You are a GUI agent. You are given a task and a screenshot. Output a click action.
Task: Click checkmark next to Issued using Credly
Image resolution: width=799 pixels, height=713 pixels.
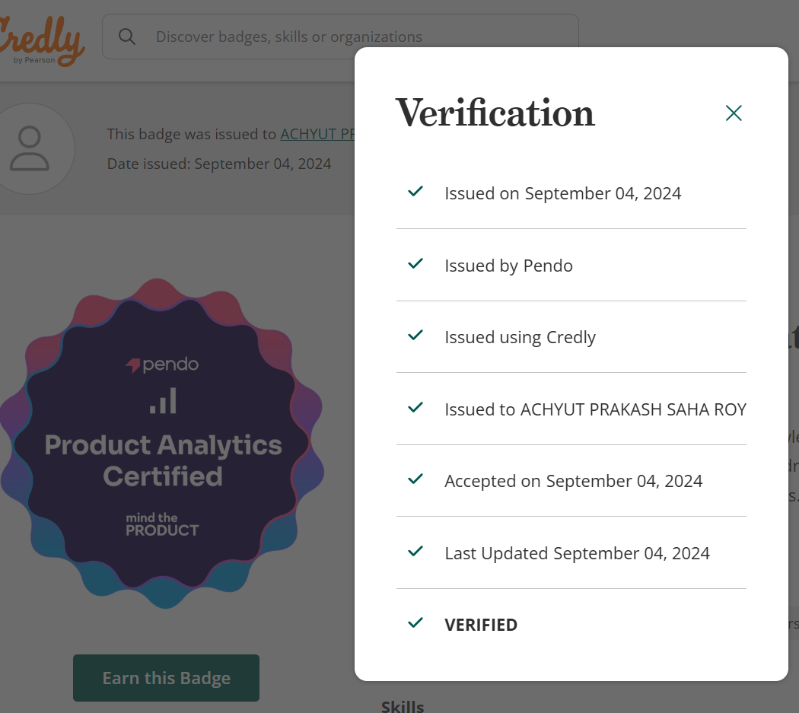tap(415, 336)
